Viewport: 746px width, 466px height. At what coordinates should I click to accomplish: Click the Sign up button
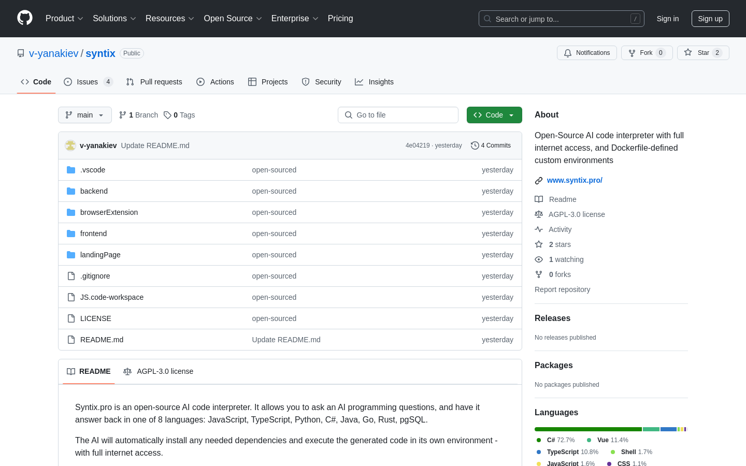[x=710, y=19]
